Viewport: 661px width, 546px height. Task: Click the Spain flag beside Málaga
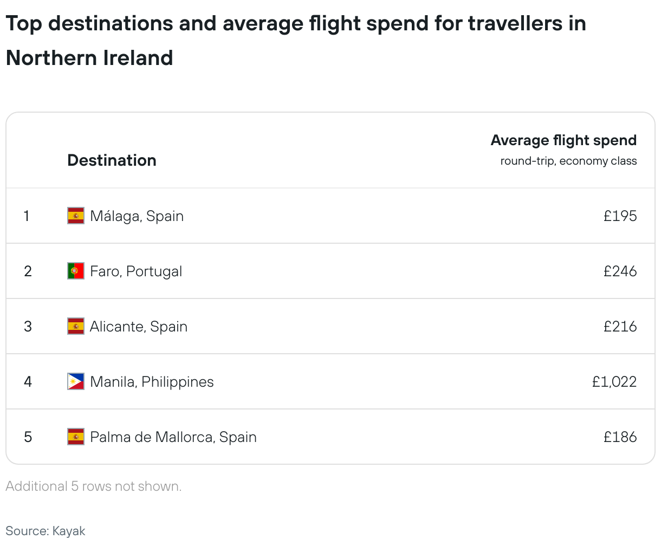click(76, 216)
